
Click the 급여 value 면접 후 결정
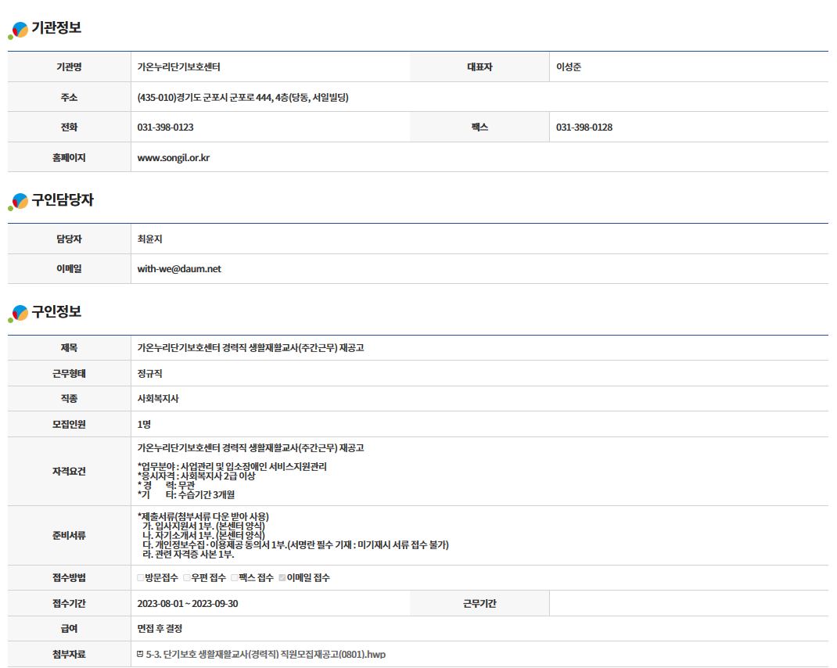(160, 629)
